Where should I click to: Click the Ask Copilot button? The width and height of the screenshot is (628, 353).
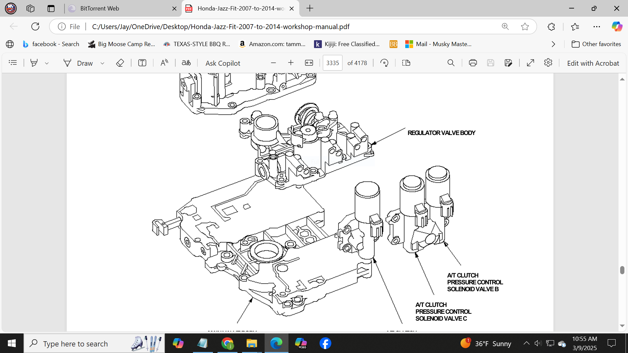tap(223, 63)
